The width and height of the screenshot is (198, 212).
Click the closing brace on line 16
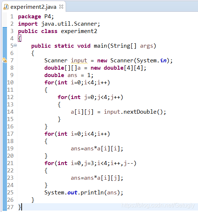46,127
